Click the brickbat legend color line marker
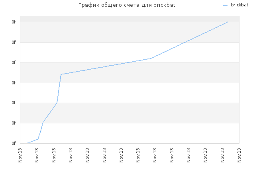This screenshot has width=255, height=191. click(225, 6)
